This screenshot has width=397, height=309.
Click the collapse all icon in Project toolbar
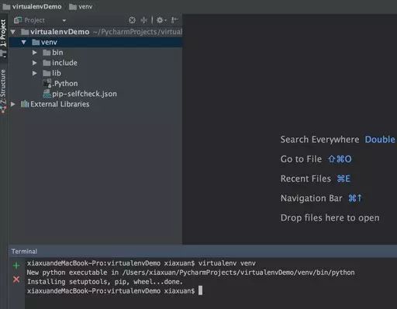[x=144, y=20]
